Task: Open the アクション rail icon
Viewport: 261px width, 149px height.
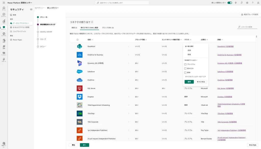Action: pos(4,15)
